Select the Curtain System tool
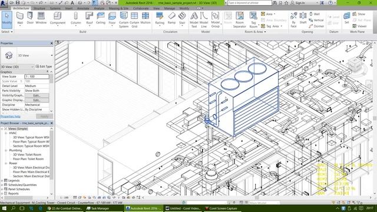This screenshot has height=212, width=377. 124,20
